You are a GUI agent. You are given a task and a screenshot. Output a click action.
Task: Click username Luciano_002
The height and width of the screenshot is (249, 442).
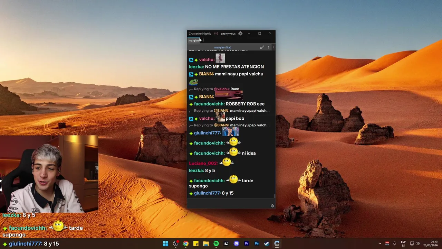click(x=203, y=163)
